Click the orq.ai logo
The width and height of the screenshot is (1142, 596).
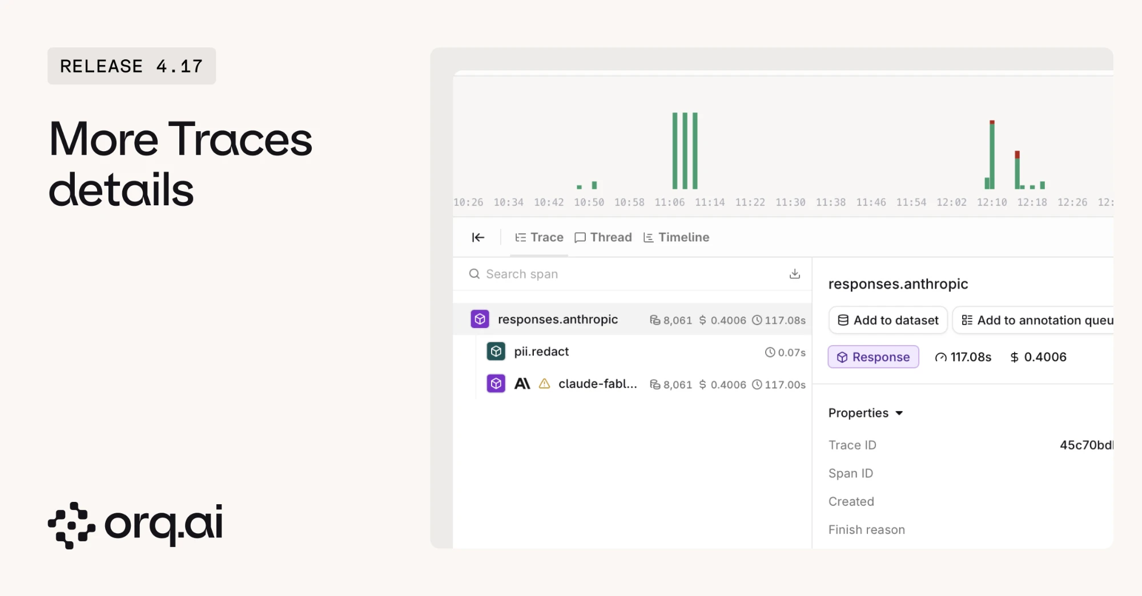click(135, 525)
